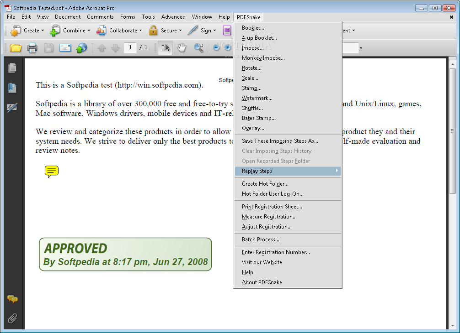Expand the Sign dropdown arrow
Image resolution: width=460 pixels, height=333 pixels.
click(x=215, y=31)
